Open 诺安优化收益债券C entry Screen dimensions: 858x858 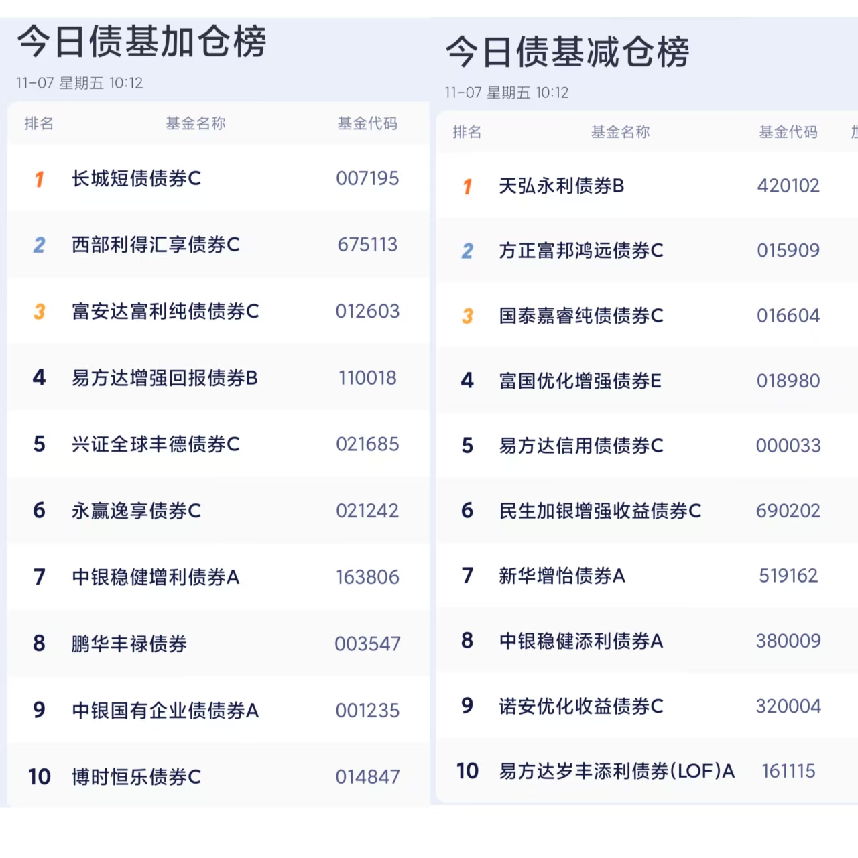click(x=647, y=706)
